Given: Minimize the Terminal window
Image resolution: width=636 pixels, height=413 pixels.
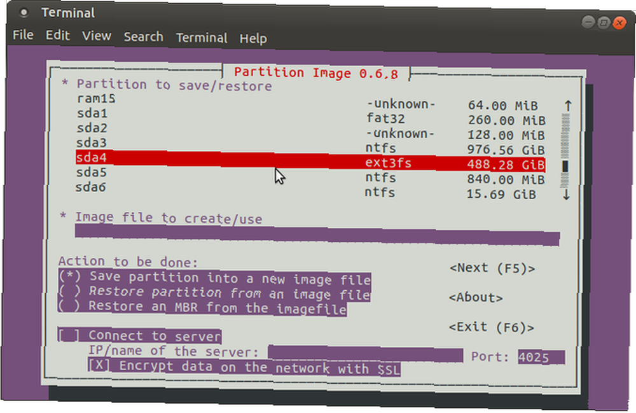Looking at the screenshot, I should (x=588, y=22).
